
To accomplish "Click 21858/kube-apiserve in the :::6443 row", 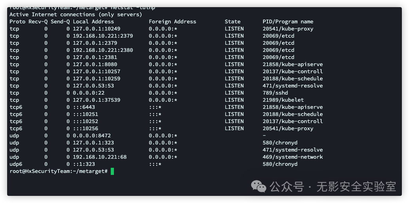I will (x=293, y=107).
